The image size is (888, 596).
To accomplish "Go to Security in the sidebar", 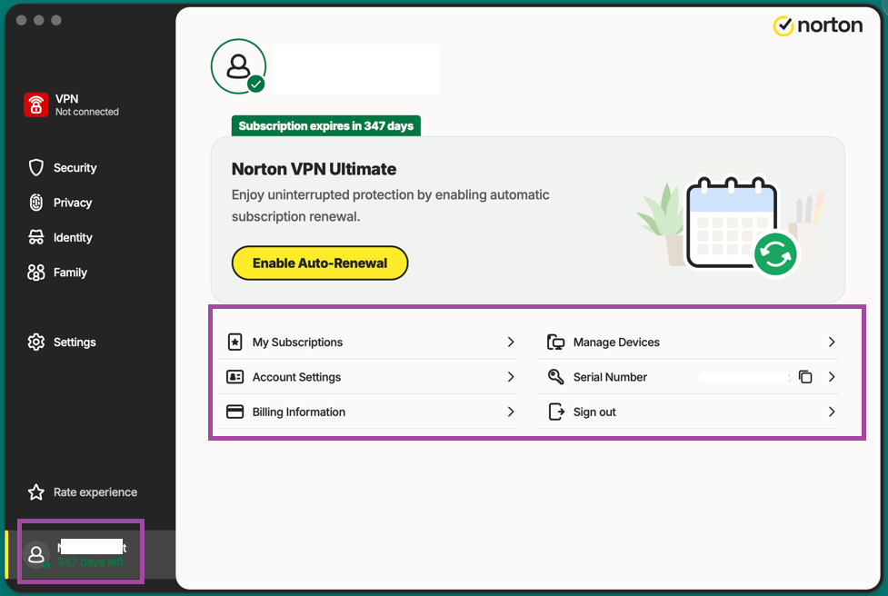I will pyautogui.click(x=75, y=168).
